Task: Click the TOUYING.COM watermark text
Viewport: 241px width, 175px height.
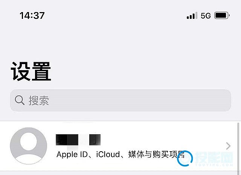Action: point(214,165)
